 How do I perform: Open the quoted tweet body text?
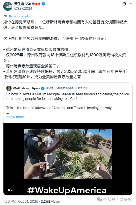point(68,101)
